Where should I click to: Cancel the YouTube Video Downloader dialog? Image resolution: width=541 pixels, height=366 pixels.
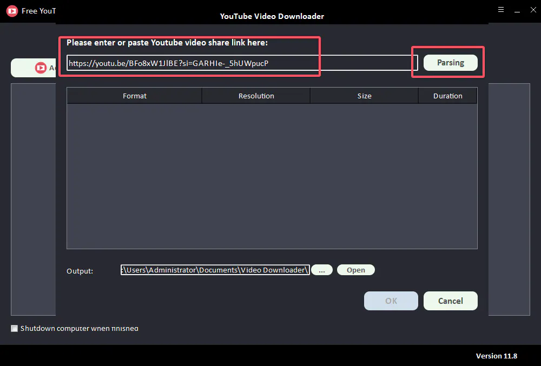pos(450,301)
